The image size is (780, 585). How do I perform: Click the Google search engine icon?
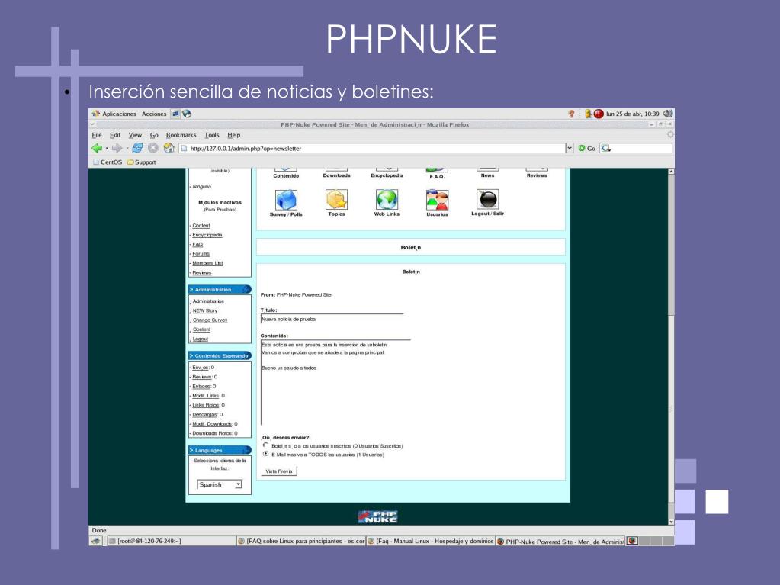(605, 148)
